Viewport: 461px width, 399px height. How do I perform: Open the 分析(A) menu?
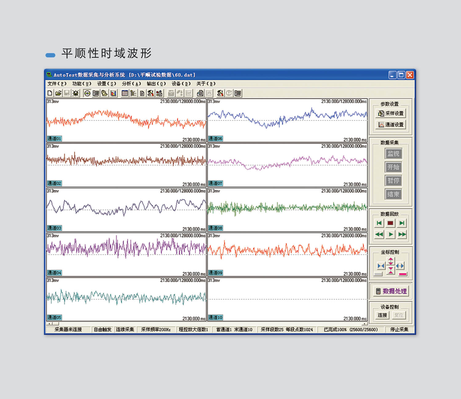(131, 83)
